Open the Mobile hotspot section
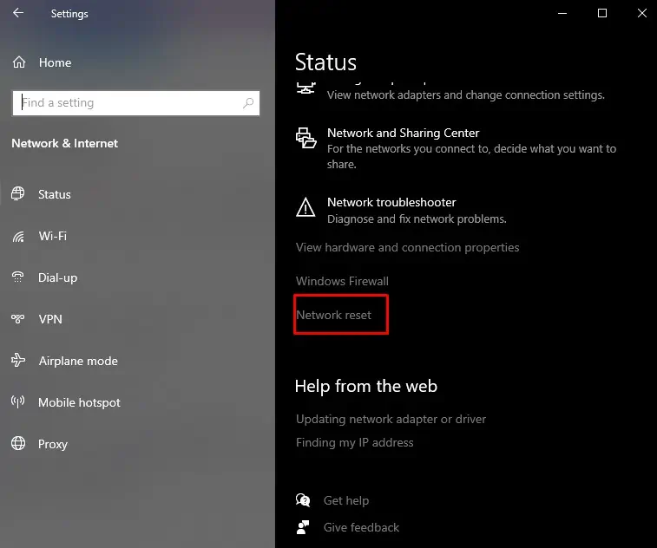 click(79, 402)
